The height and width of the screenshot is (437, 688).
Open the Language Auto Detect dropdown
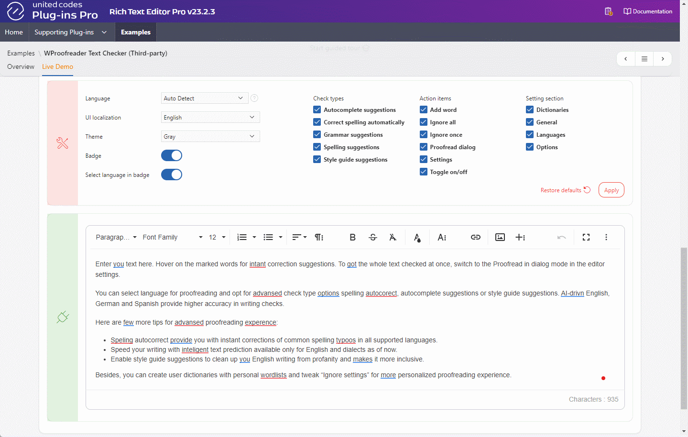205,98
